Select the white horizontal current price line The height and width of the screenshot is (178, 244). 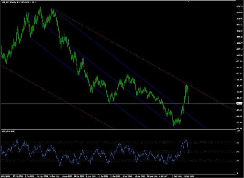(x=118, y=103)
